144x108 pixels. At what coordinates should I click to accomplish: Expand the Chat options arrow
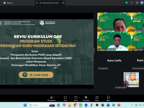tap(69, 97)
